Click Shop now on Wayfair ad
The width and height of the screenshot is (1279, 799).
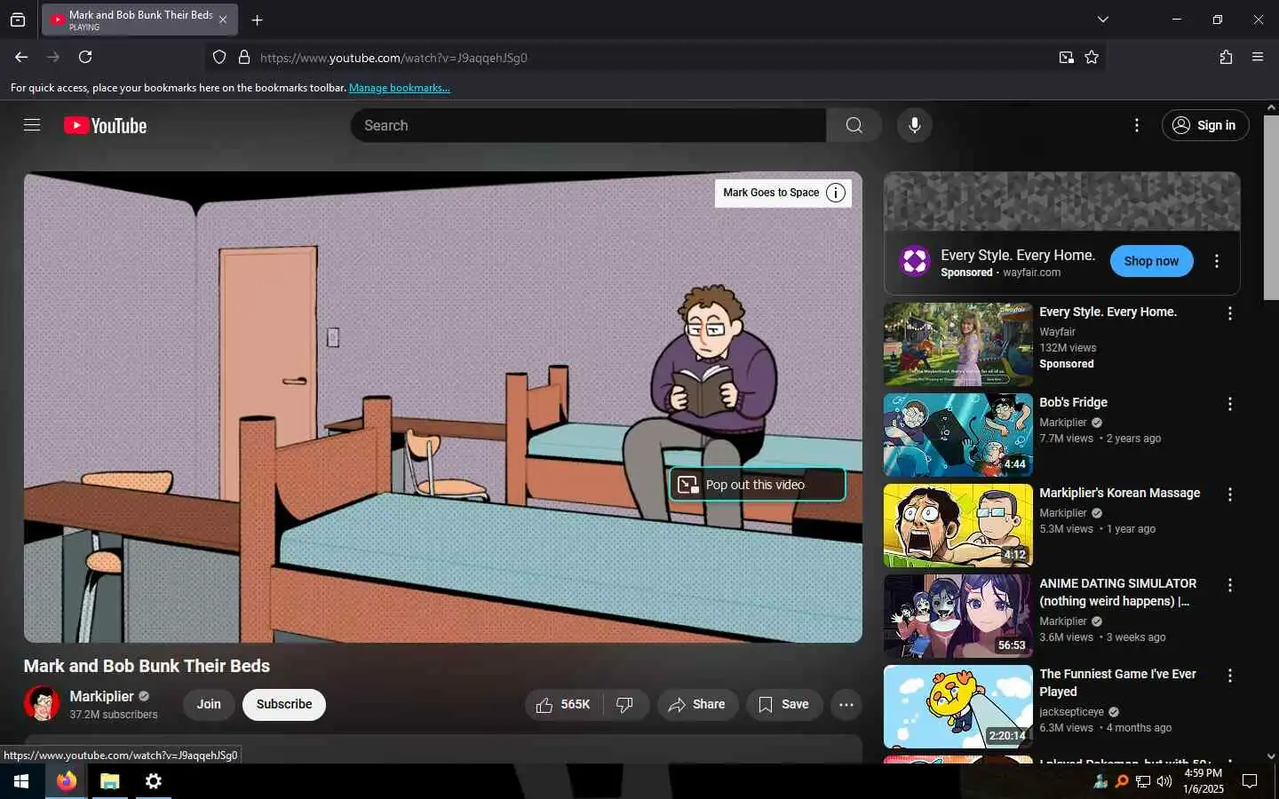pyautogui.click(x=1151, y=261)
